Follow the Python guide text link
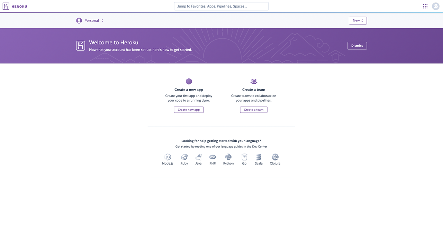443x249 pixels. pyautogui.click(x=228, y=164)
